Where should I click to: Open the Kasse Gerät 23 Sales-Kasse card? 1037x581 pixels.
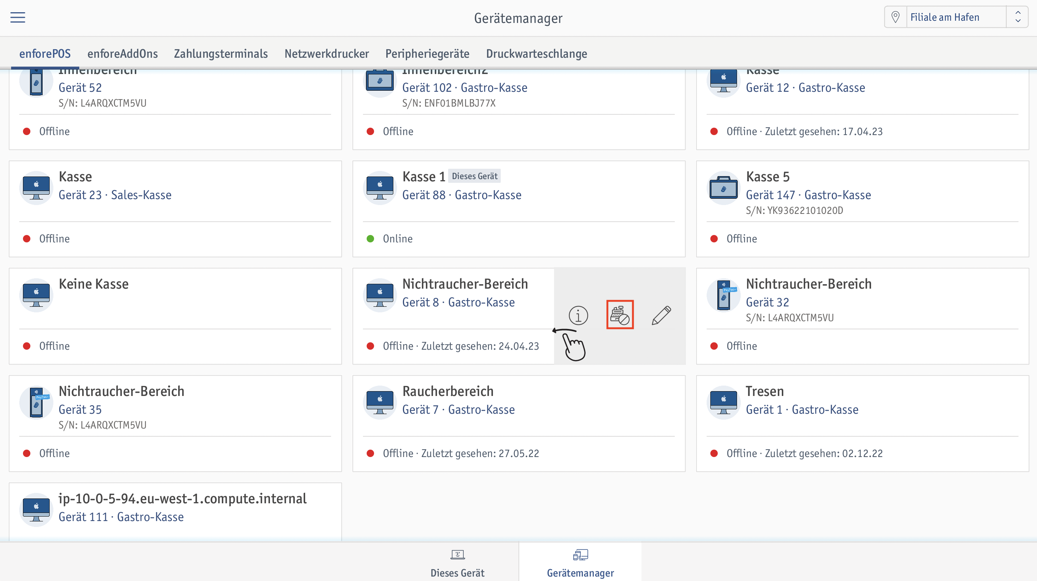click(x=176, y=209)
